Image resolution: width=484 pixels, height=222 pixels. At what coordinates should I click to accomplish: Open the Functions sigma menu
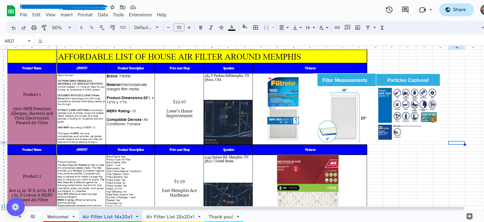[382, 28]
